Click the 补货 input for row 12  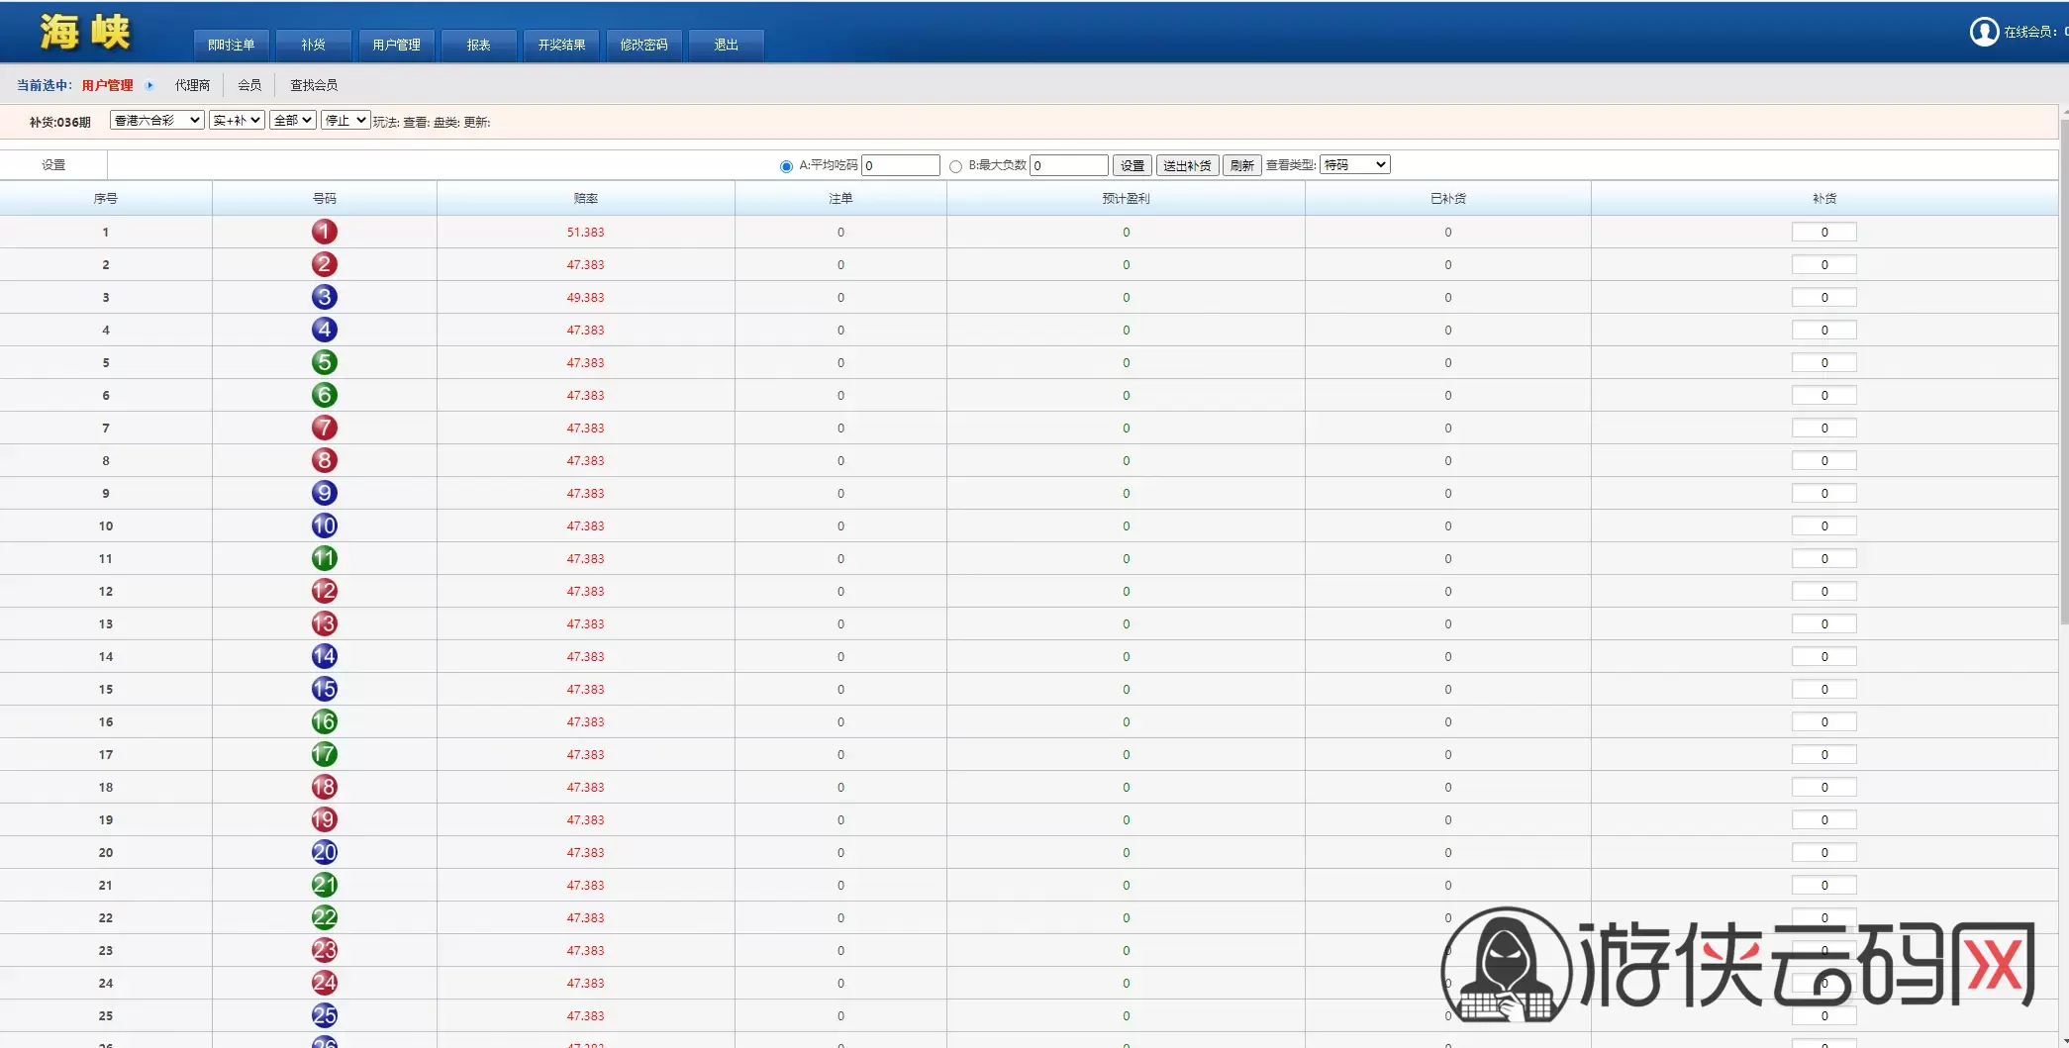pyautogui.click(x=1824, y=591)
